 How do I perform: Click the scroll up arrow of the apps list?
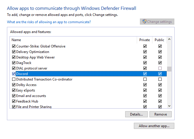169,39
